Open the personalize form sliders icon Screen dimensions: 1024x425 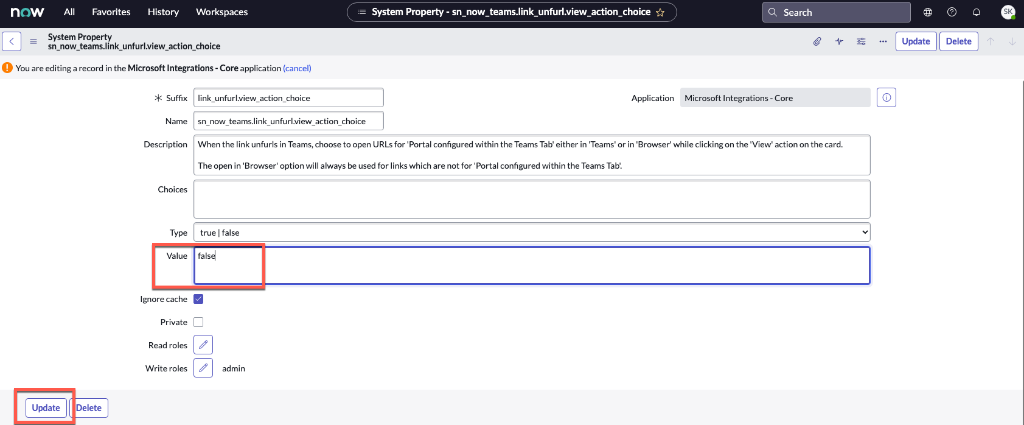[x=861, y=41]
